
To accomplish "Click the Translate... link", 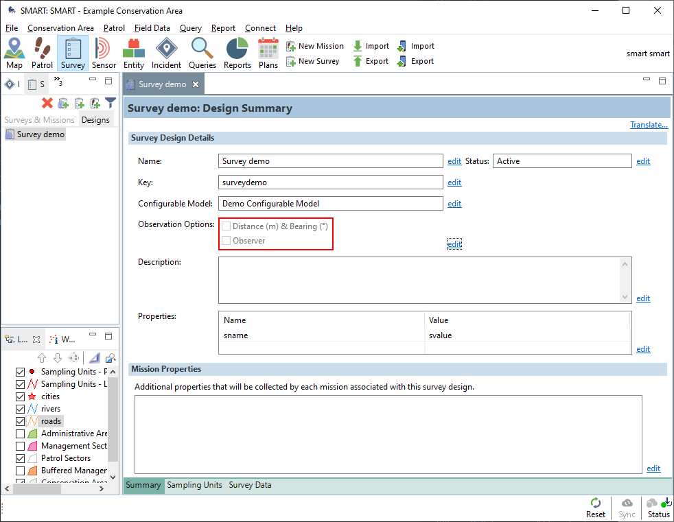I will [x=649, y=125].
